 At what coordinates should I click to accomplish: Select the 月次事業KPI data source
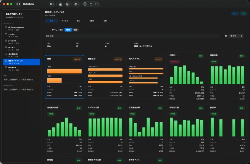point(22,55)
